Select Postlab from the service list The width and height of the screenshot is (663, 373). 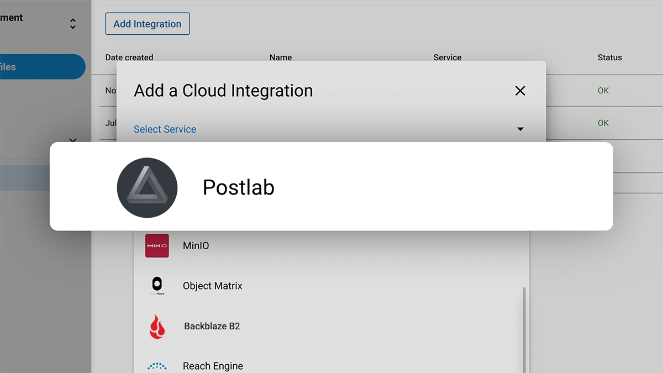pos(239,187)
